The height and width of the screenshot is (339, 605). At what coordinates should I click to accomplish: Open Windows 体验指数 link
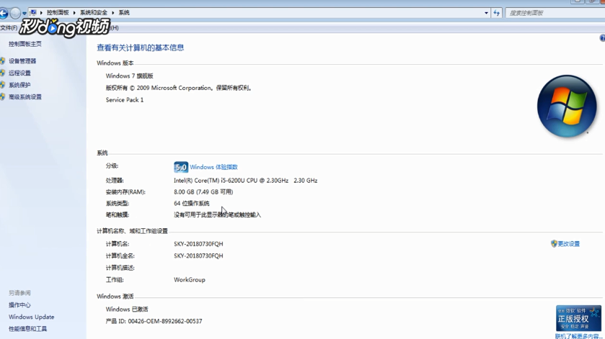(x=213, y=167)
